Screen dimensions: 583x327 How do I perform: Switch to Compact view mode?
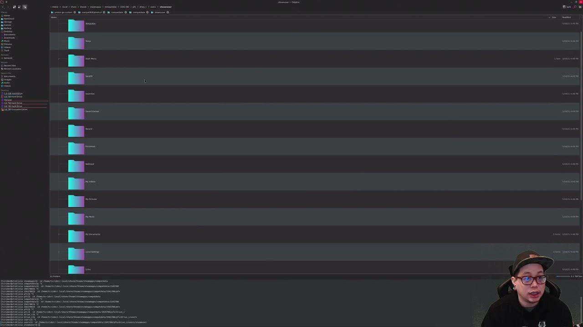(19, 7)
